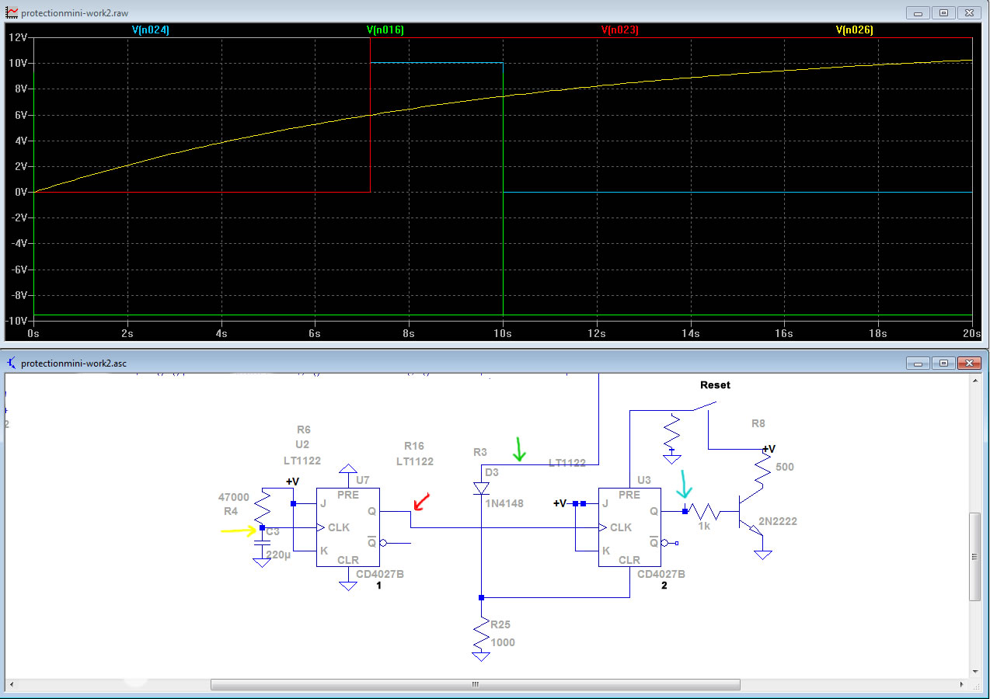Viewport: 990px width, 699px height.
Task: Click the ground symbol below capacitor C3
Action: point(262,562)
